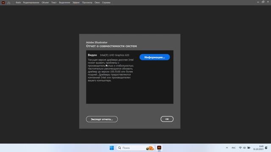Switch the РУС input language indicator
The image size is (271, 152).
pyautogui.click(x=233, y=148)
